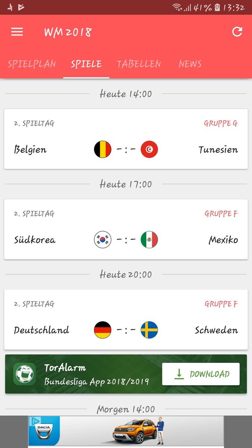The height and width of the screenshot is (448, 252).
Task: Switch to the Tabellen tab
Action: pyautogui.click(x=139, y=64)
